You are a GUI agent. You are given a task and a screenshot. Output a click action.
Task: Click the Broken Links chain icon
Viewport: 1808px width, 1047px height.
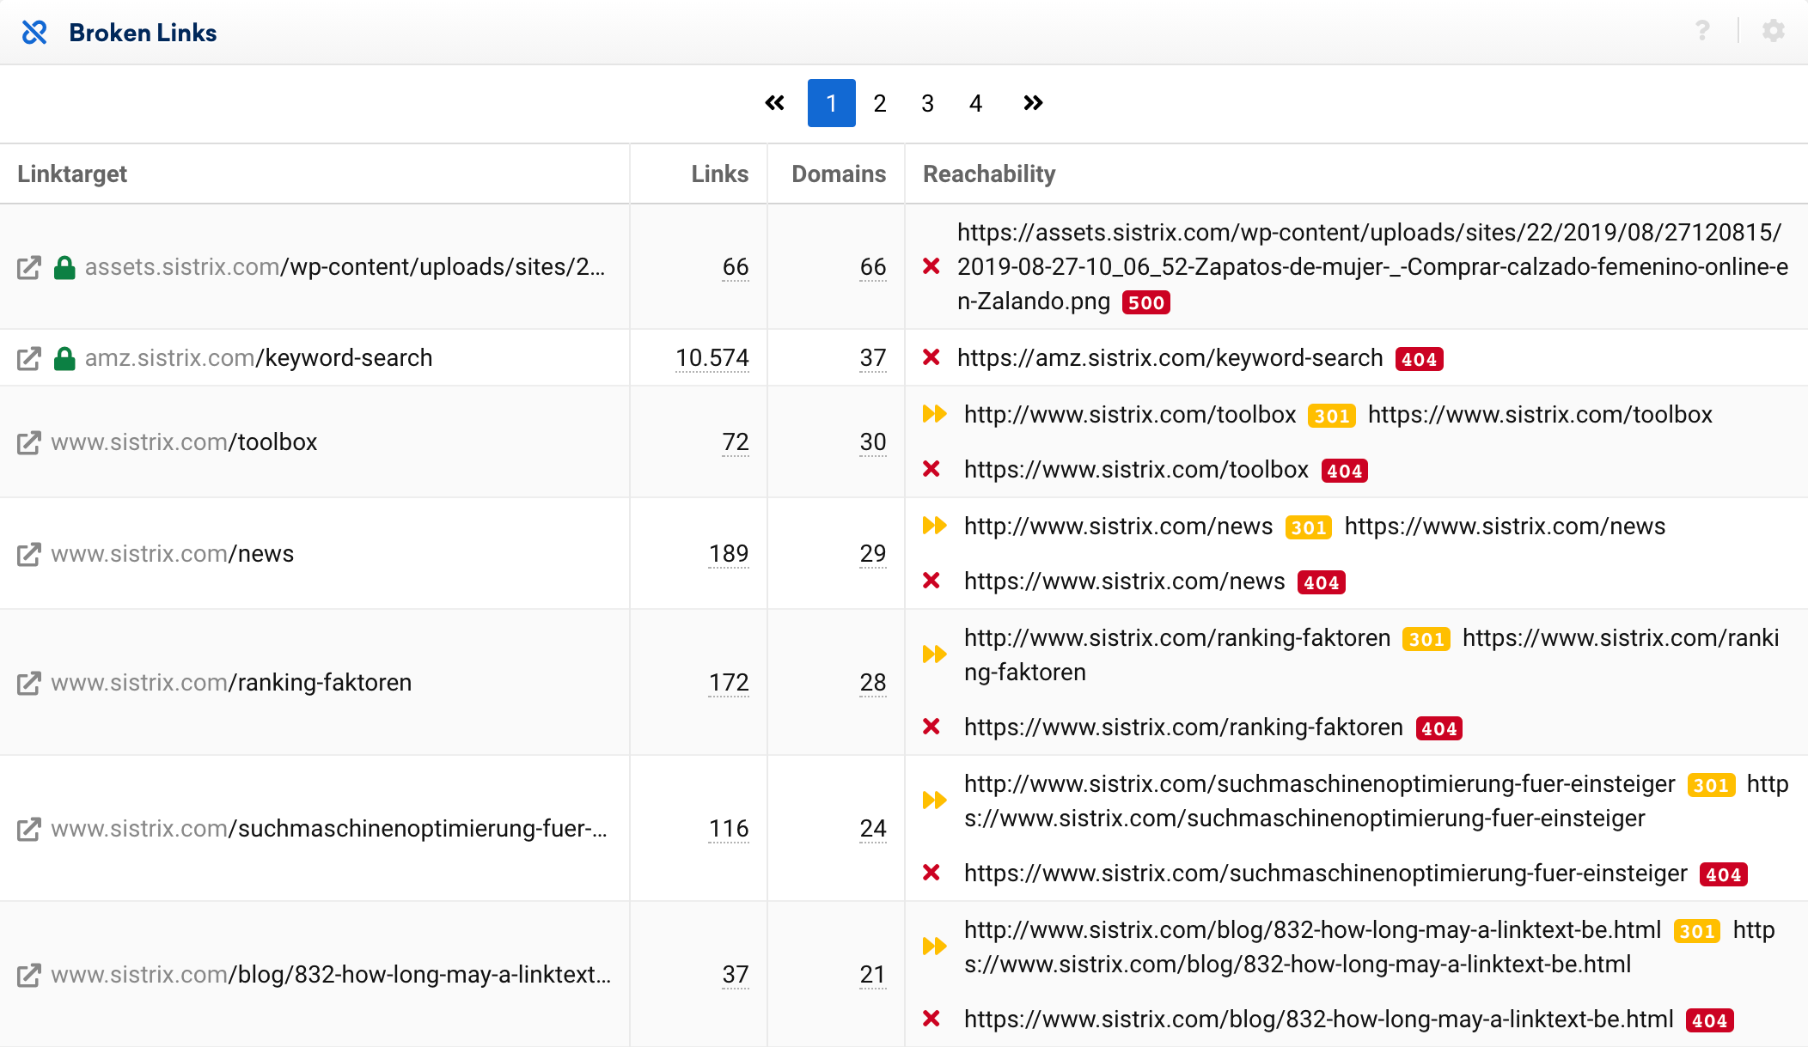point(34,33)
